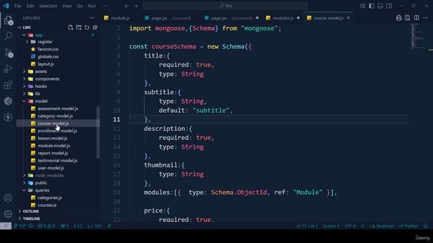Expand the assets folder

click(24, 72)
